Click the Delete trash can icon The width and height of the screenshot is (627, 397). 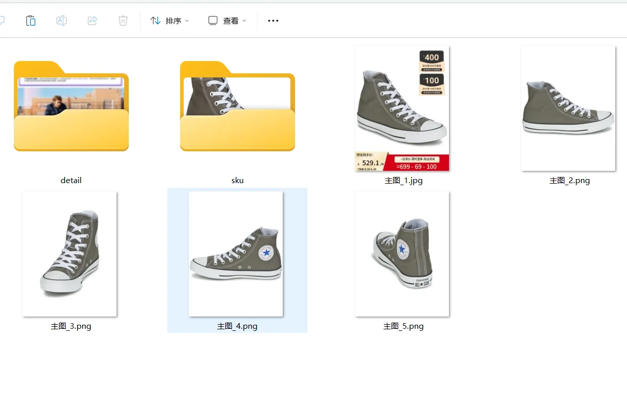[x=123, y=21]
